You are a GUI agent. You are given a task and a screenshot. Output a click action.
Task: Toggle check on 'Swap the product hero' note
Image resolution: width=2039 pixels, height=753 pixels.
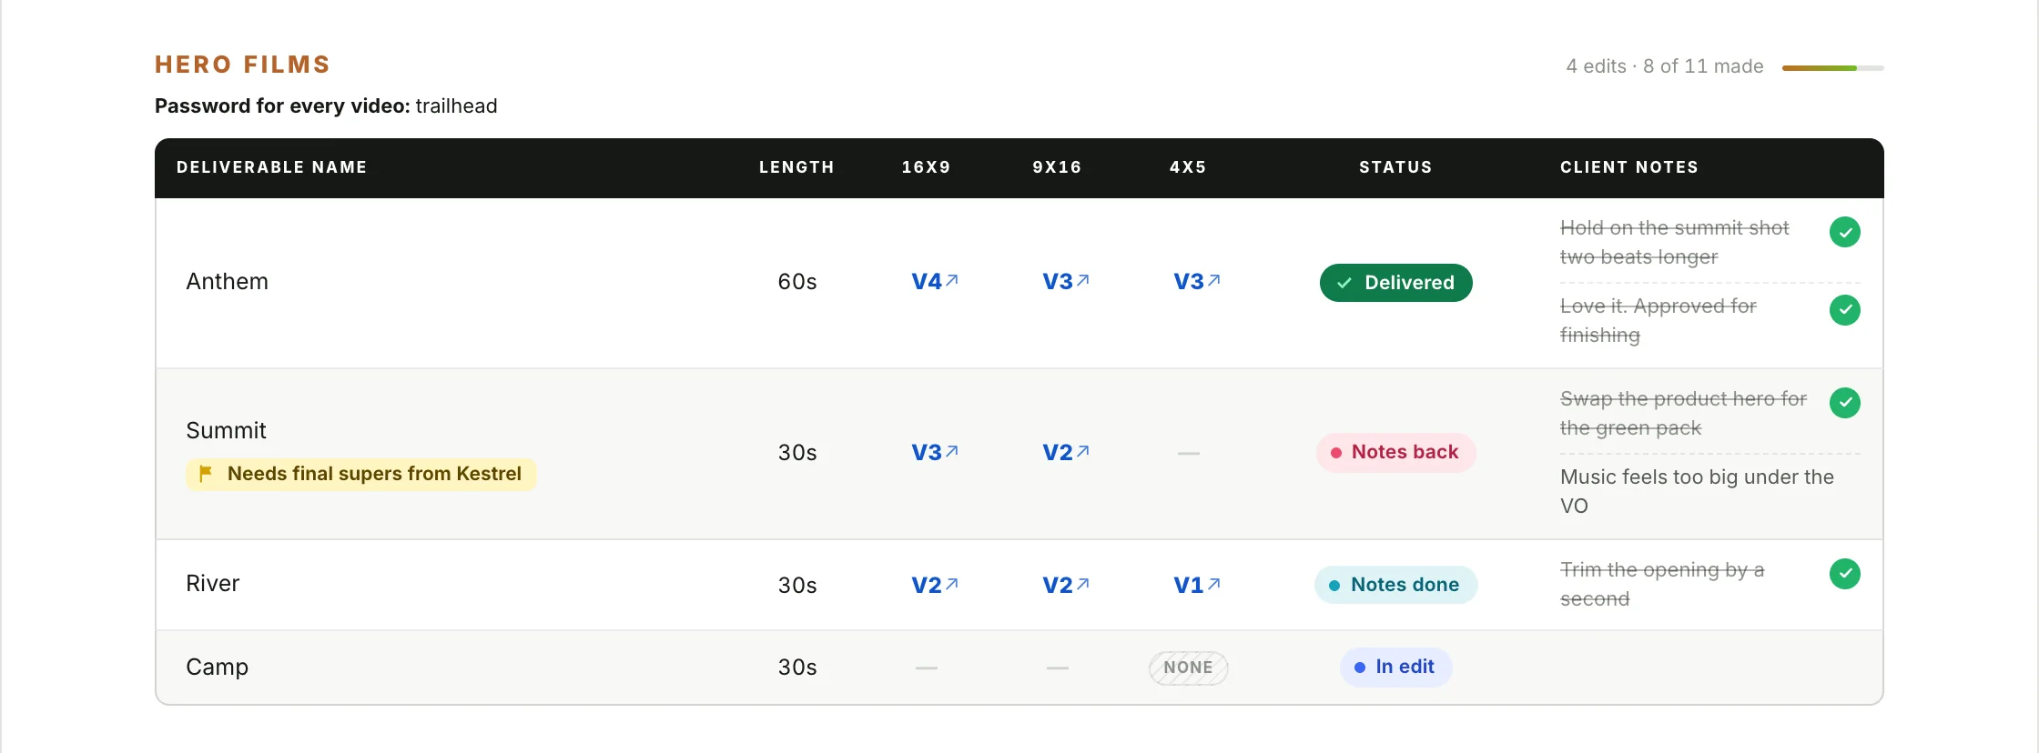pos(1845,403)
